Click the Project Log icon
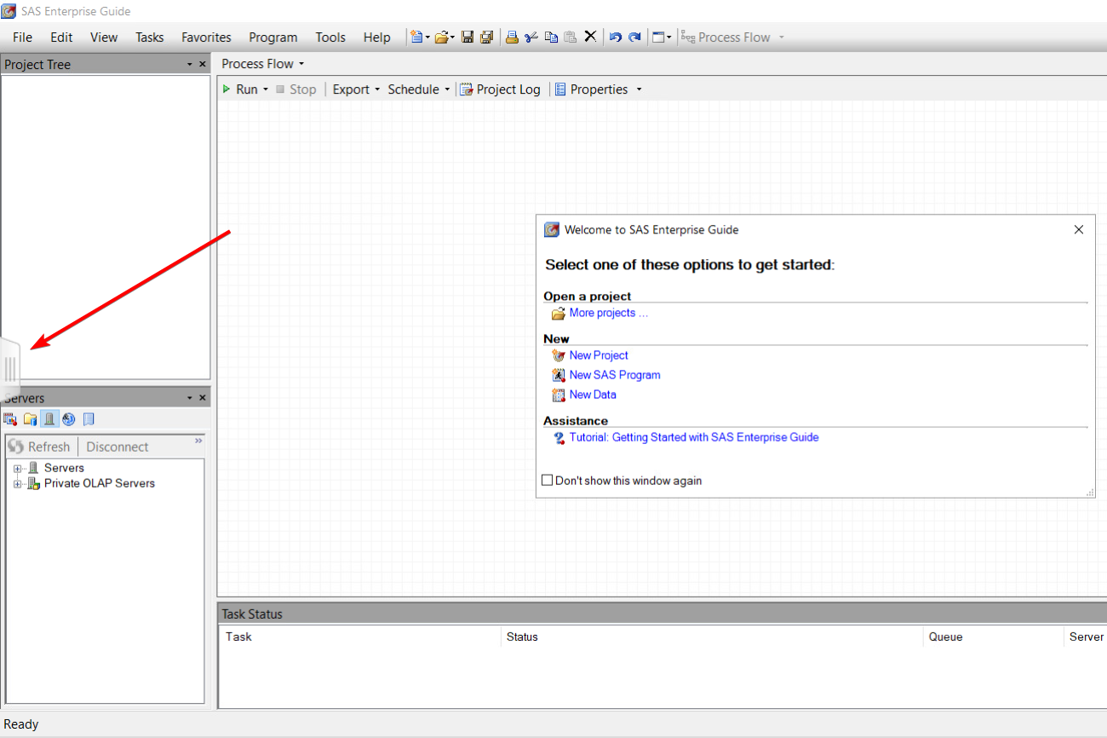This screenshot has width=1107, height=738. (x=467, y=89)
